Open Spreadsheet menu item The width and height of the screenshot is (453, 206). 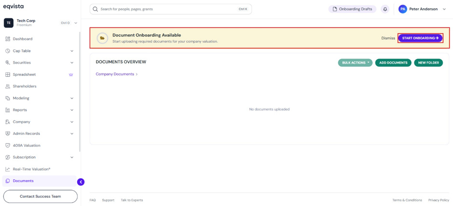24,74
